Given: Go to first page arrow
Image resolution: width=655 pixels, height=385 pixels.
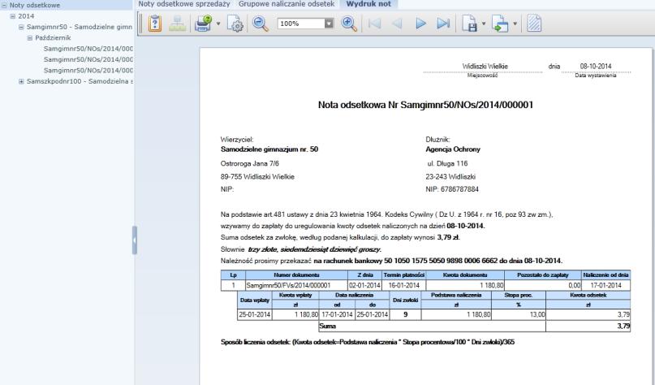Looking at the screenshot, I should (x=374, y=24).
